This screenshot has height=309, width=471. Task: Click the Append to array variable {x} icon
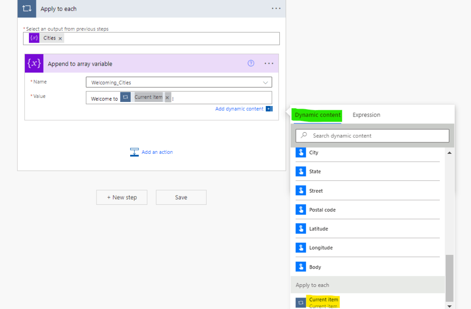click(34, 63)
